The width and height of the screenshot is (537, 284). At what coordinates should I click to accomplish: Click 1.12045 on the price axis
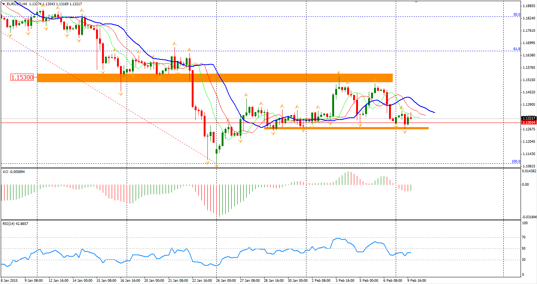click(529, 142)
